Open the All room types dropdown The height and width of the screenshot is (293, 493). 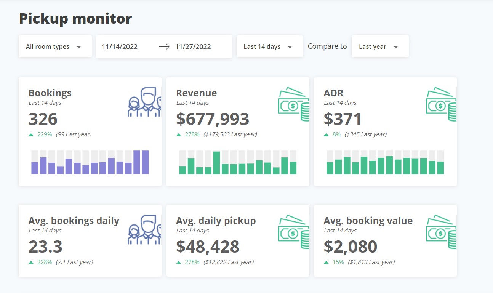pos(55,46)
